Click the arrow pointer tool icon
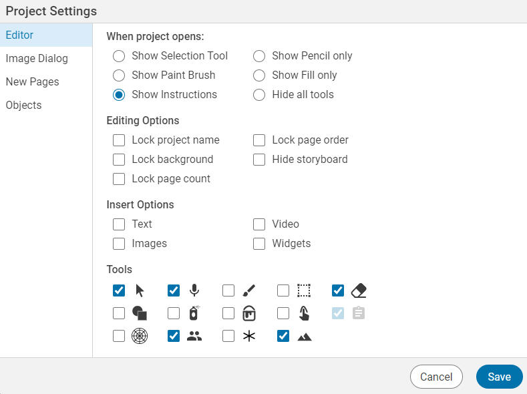The width and height of the screenshot is (527, 394). click(x=140, y=290)
